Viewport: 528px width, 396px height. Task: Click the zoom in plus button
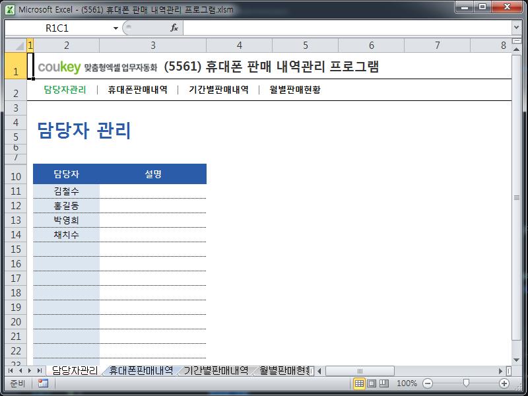(504, 383)
